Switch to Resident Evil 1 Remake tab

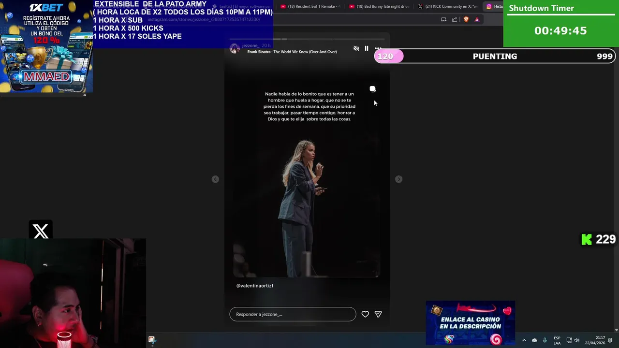[310, 6]
